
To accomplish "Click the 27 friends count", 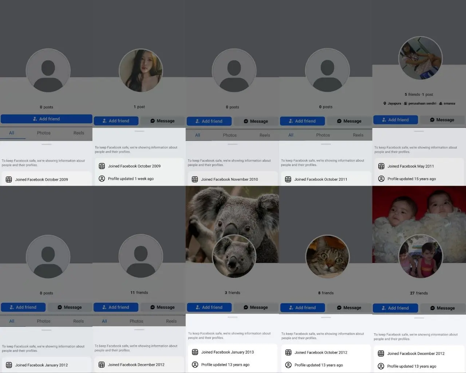I will (419, 293).
